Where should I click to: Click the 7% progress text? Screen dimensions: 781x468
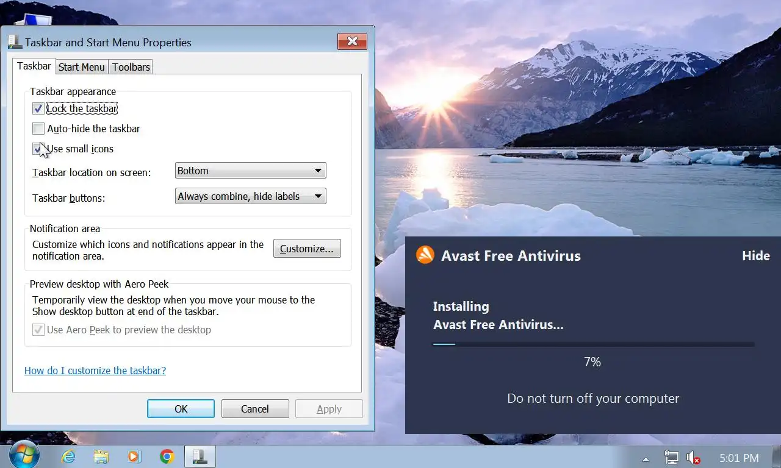pos(592,362)
